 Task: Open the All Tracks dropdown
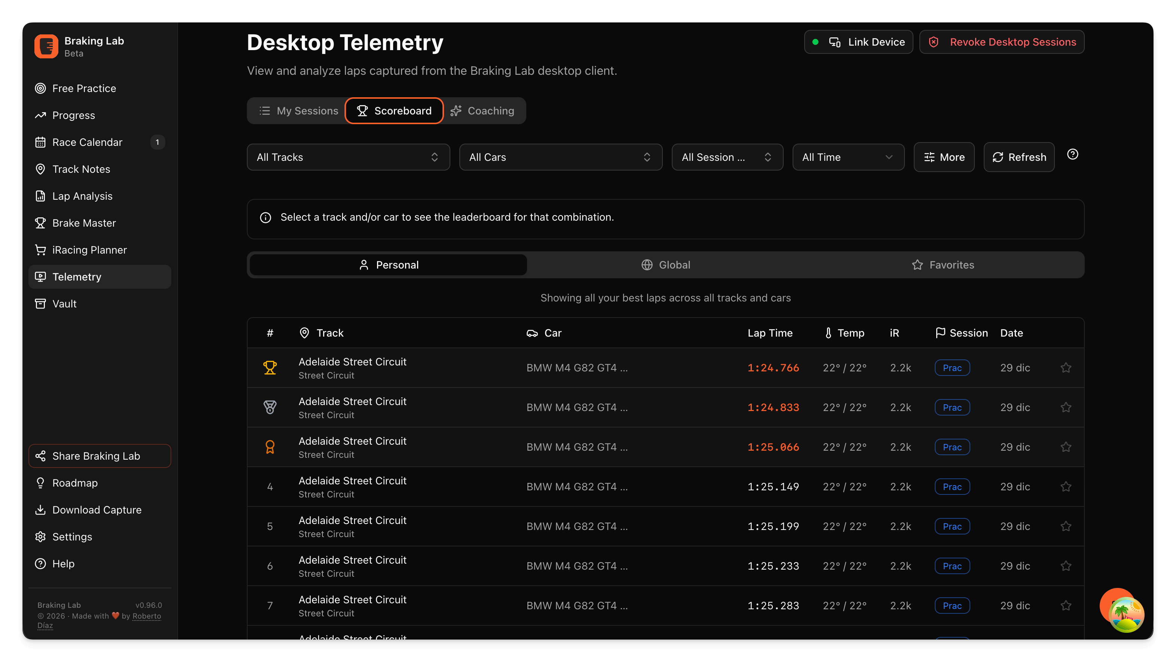348,157
